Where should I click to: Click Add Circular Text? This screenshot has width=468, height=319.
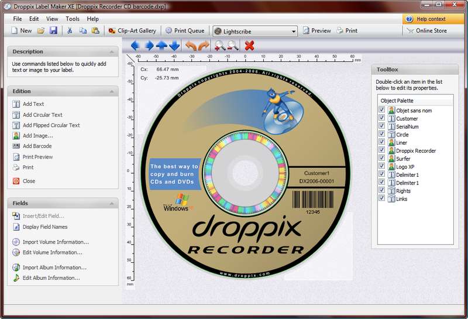pyautogui.click(x=37, y=115)
